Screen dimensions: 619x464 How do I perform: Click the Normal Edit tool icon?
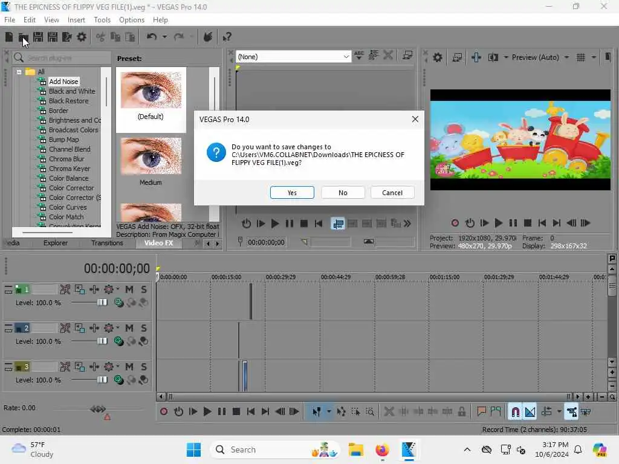317,411
